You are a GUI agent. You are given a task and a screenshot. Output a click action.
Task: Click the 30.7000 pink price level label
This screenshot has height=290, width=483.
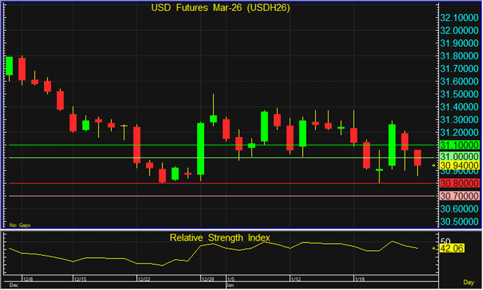458,196
